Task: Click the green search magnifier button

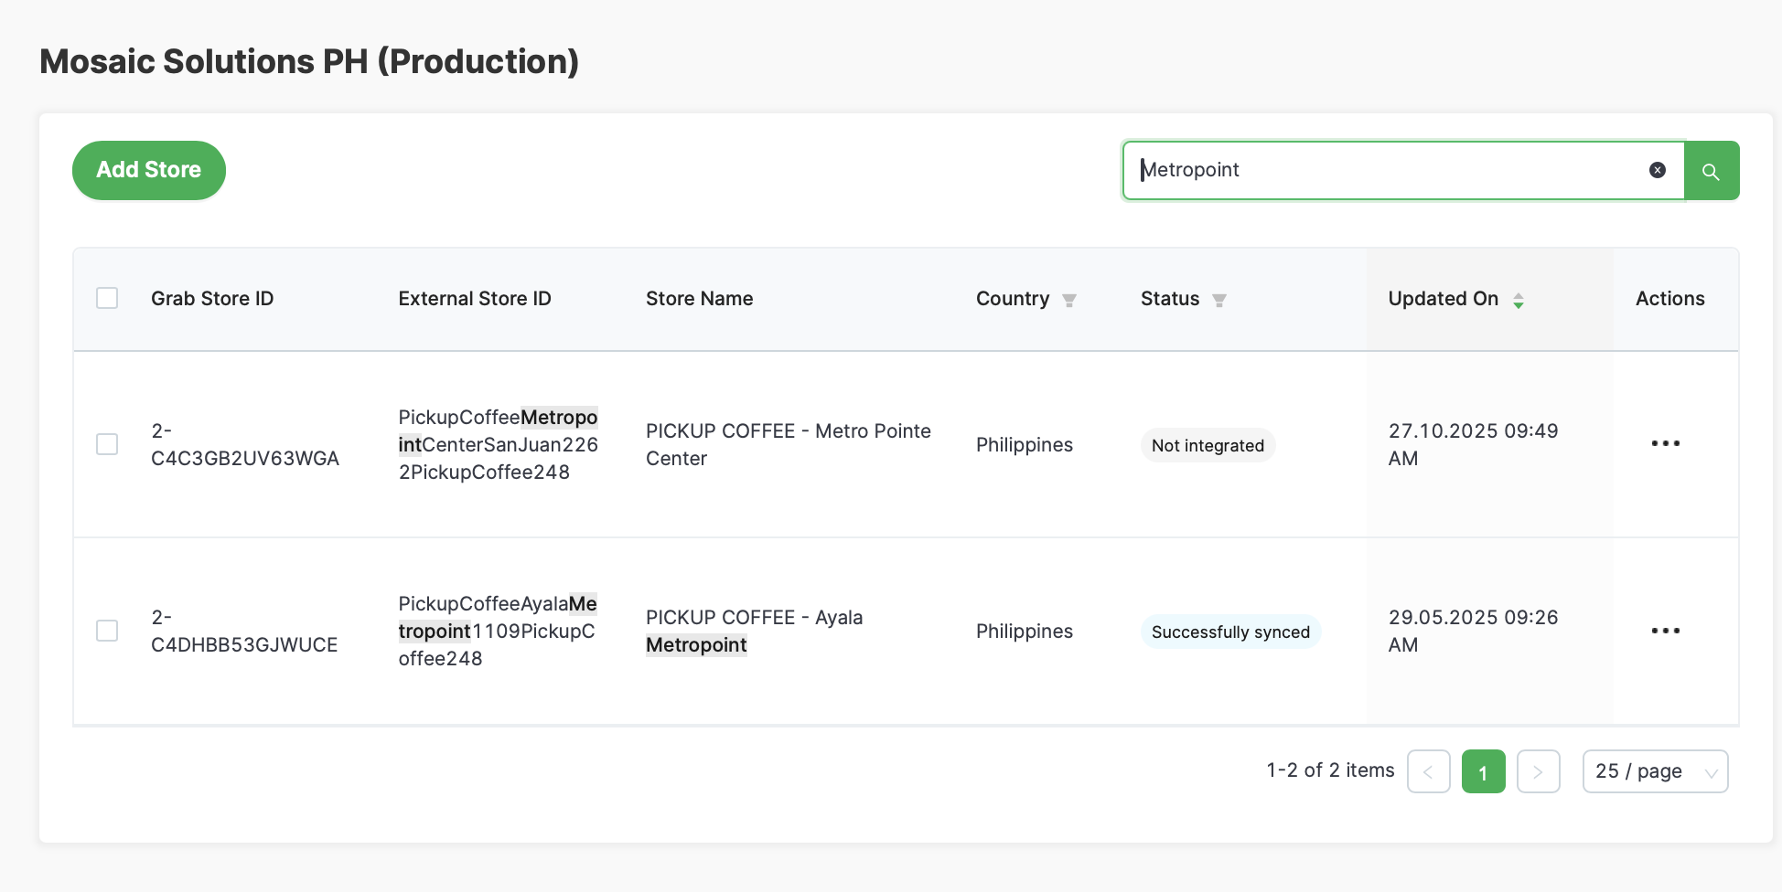Action: [x=1711, y=171]
